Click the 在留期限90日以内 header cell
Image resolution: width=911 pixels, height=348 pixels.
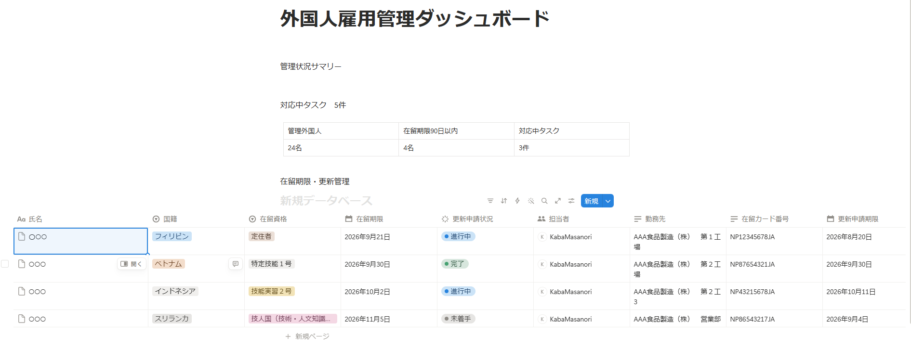coord(456,131)
